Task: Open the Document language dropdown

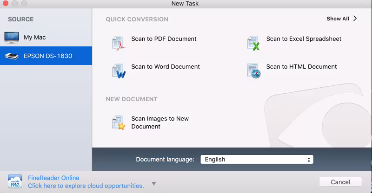Action: click(257, 160)
